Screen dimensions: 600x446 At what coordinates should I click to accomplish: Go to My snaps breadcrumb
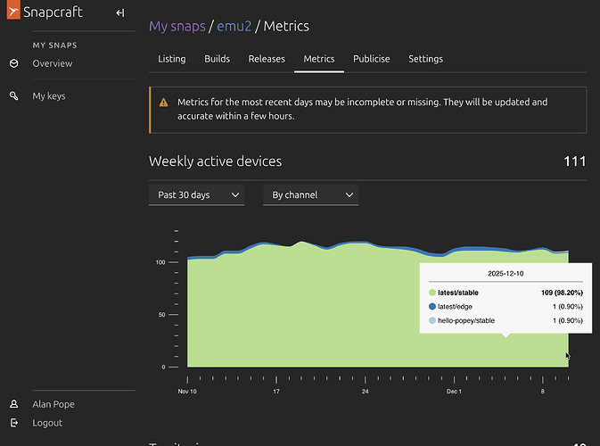pyautogui.click(x=177, y=26)
